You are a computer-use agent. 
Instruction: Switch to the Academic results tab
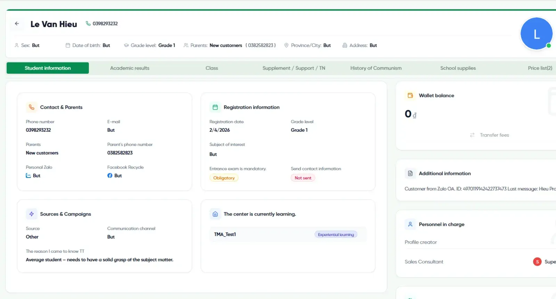[130, 68]
